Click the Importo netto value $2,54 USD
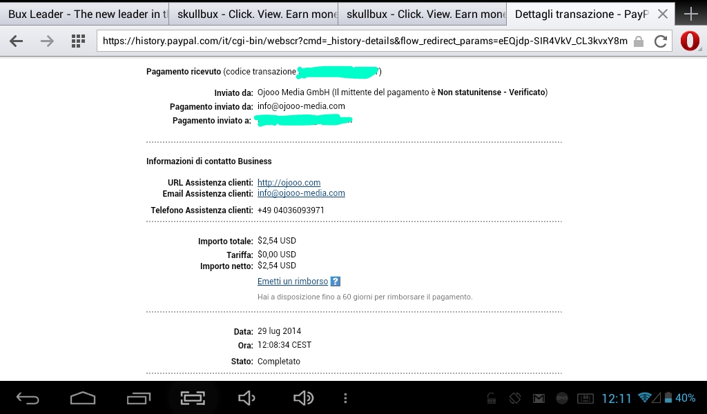707x414 pixels. (277, 266)
